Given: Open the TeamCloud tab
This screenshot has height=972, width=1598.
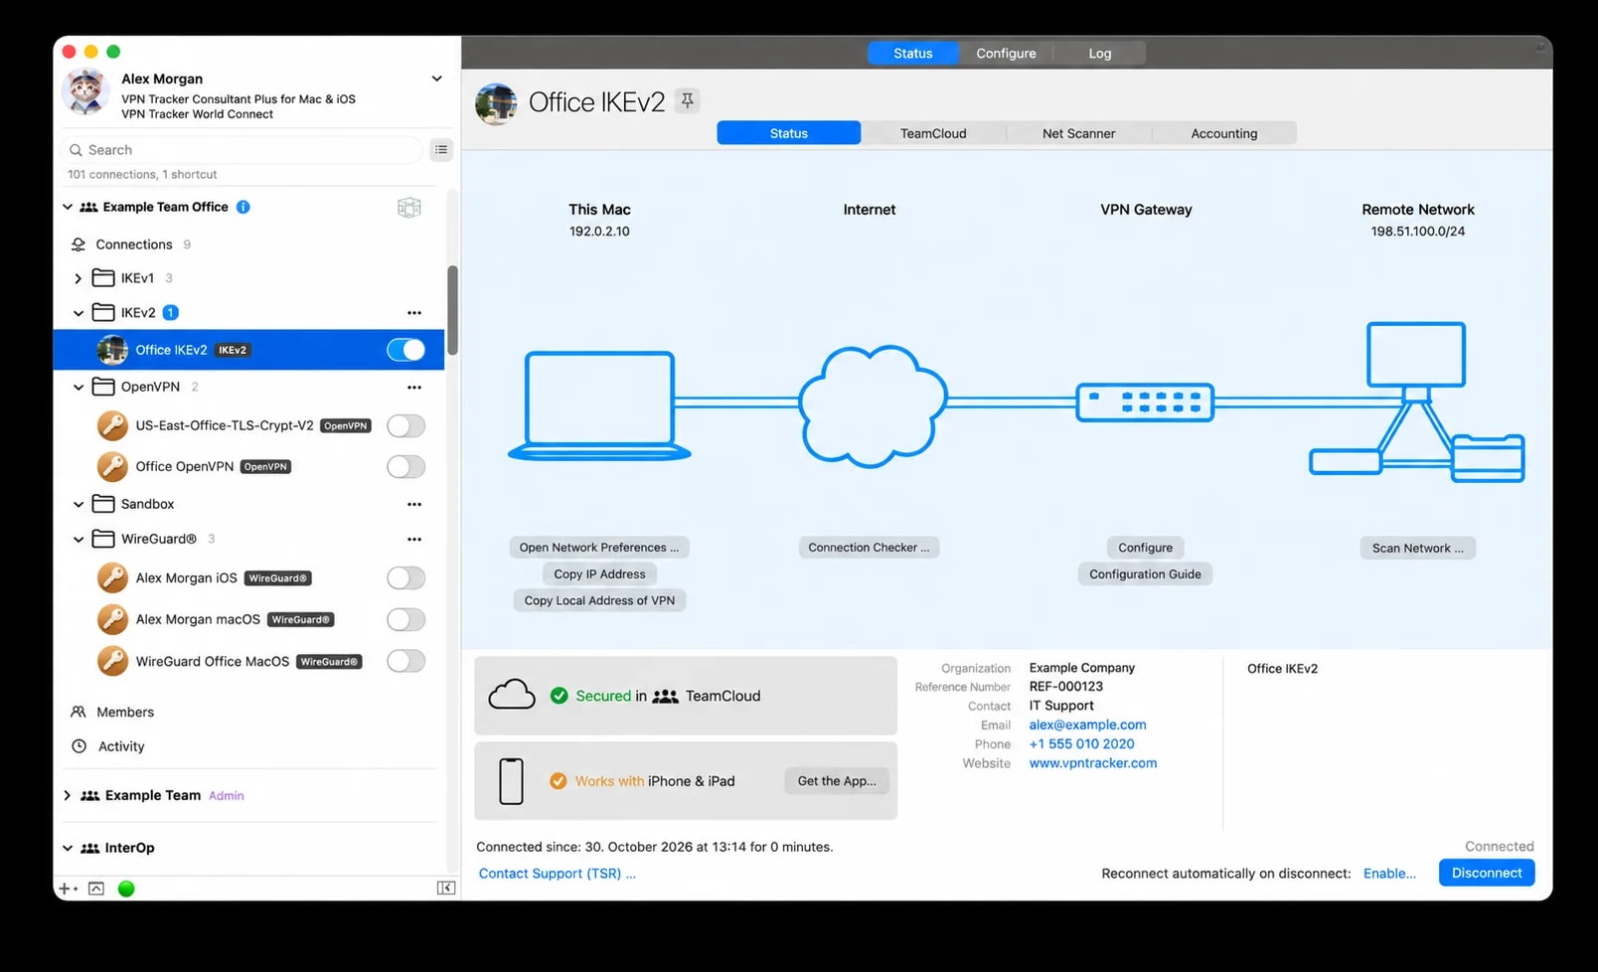Looking at the screenshot, I should point(933,133).
